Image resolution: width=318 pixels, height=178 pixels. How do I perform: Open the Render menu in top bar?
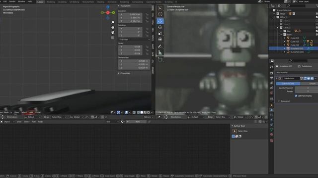coord(12,1)
